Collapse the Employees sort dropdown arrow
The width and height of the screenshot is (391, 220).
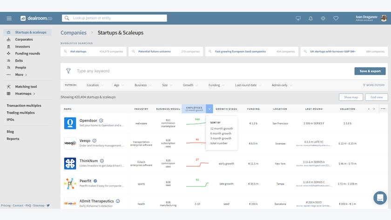(209, 109)
